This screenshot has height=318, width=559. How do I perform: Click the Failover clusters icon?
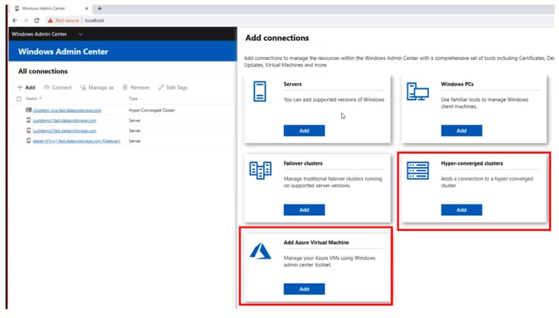click(x=260, y=171)
